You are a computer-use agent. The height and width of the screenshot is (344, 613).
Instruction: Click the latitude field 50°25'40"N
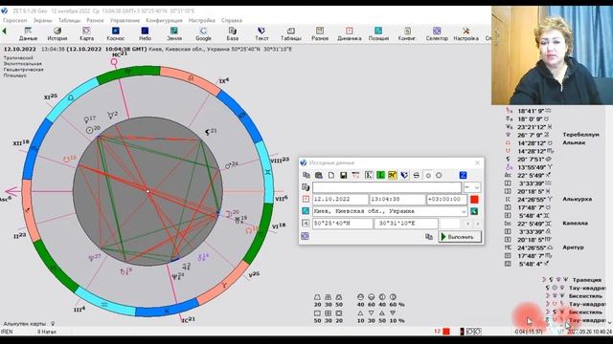[343, 224]
